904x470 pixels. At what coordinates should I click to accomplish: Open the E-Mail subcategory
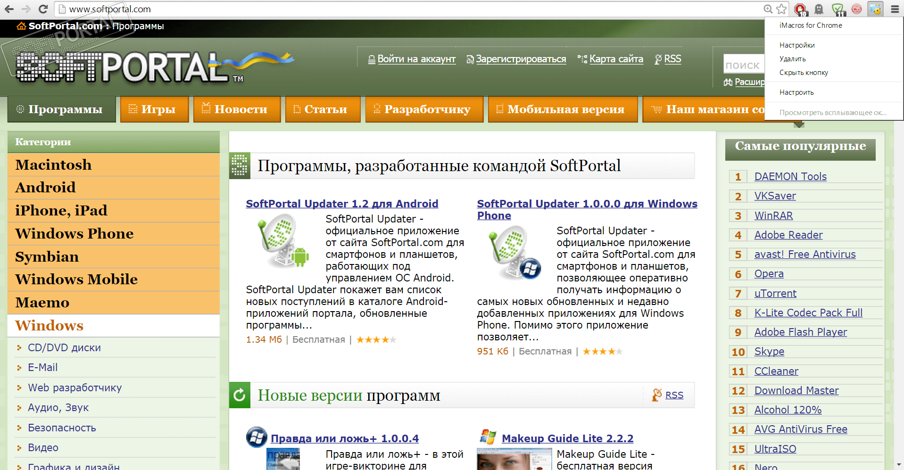pyautogui.click(x=42, y=367)
